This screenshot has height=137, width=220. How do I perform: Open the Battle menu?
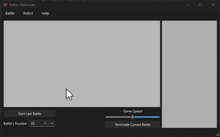click(10, 13)
